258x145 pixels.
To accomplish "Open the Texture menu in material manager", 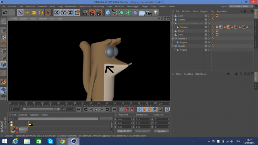I will 45,115.
